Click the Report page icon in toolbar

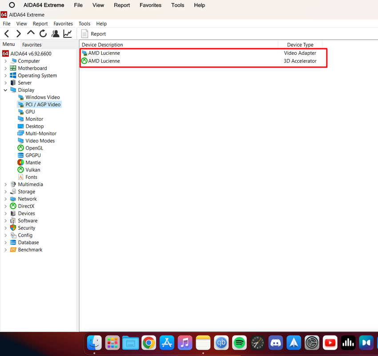(84, 34)
